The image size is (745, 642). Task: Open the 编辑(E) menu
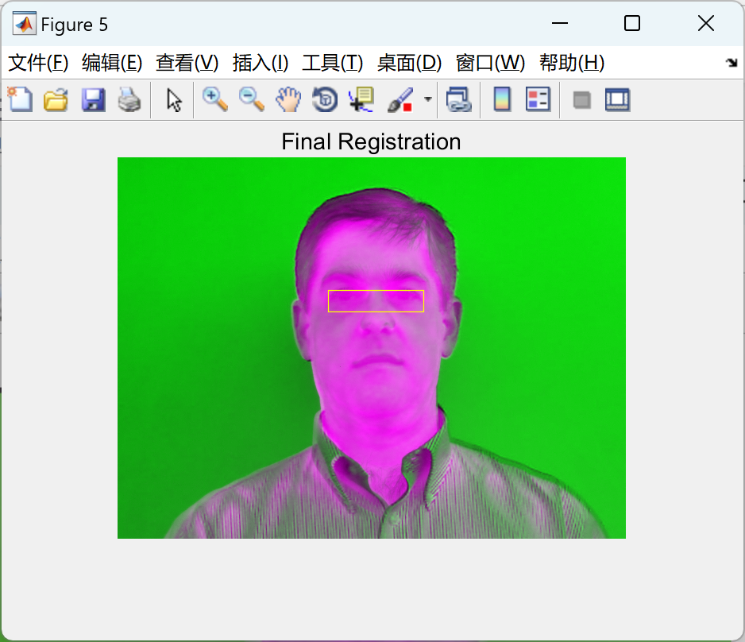pos(112,63)
